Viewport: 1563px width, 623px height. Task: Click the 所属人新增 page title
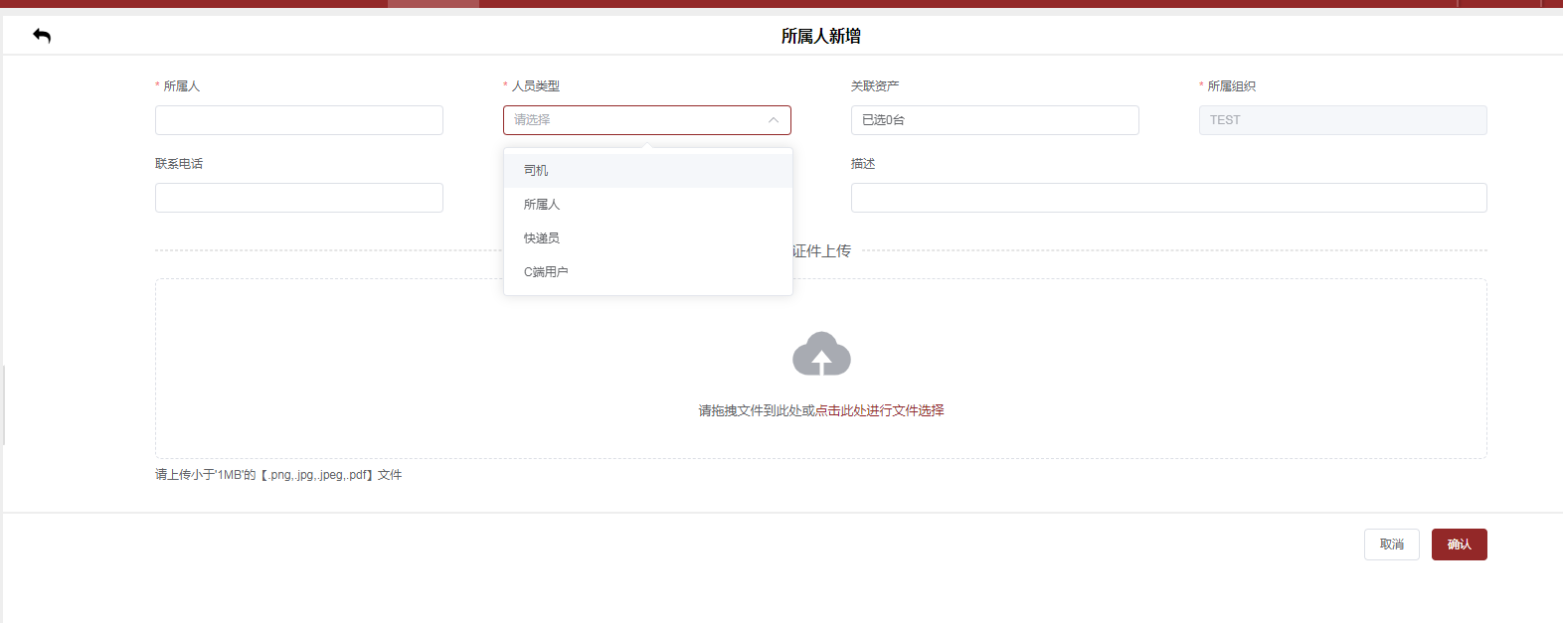[820, 36]
